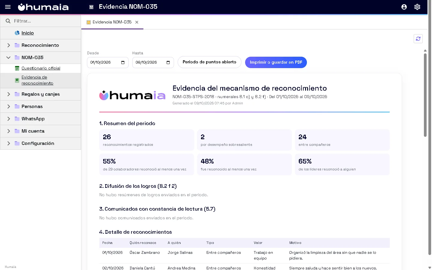
Task: Click the Humaia logo in header
Action: tap(43, 7)
